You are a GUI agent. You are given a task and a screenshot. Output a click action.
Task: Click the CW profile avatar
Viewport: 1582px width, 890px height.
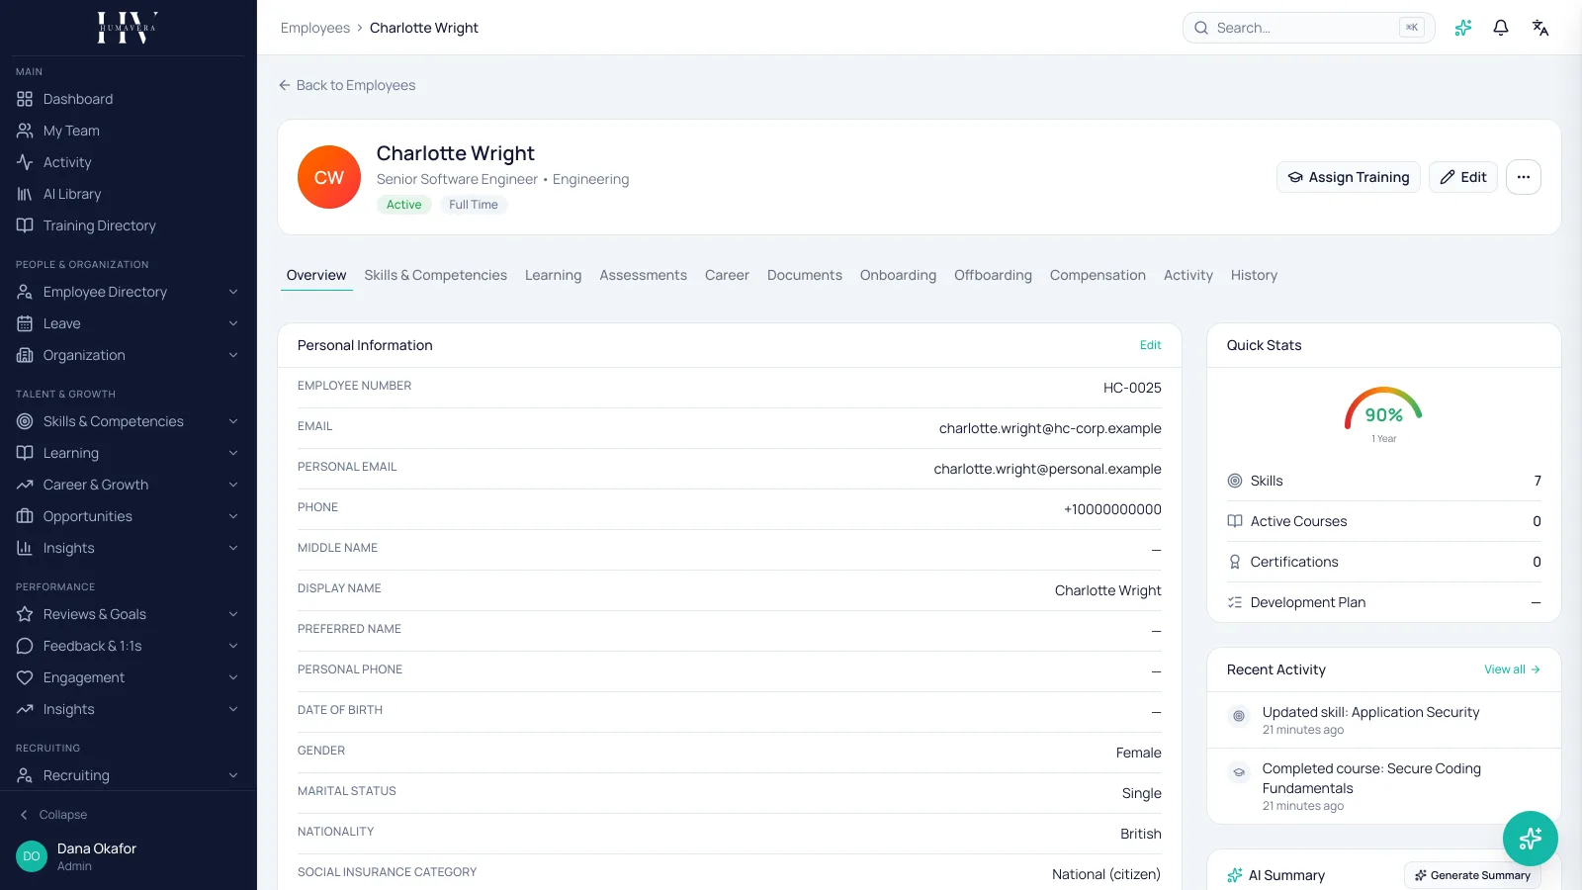pyautogui.click(x=329, y=177)
